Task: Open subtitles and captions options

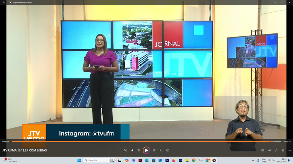Action: 262,150
